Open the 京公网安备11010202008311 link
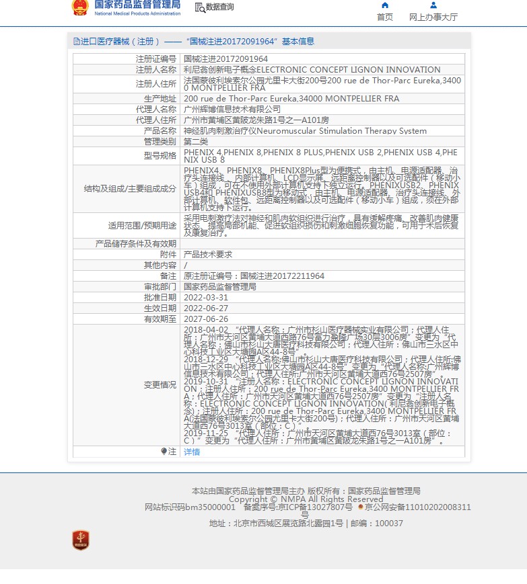This screenshot has height=584, width=527. [418, 507]
